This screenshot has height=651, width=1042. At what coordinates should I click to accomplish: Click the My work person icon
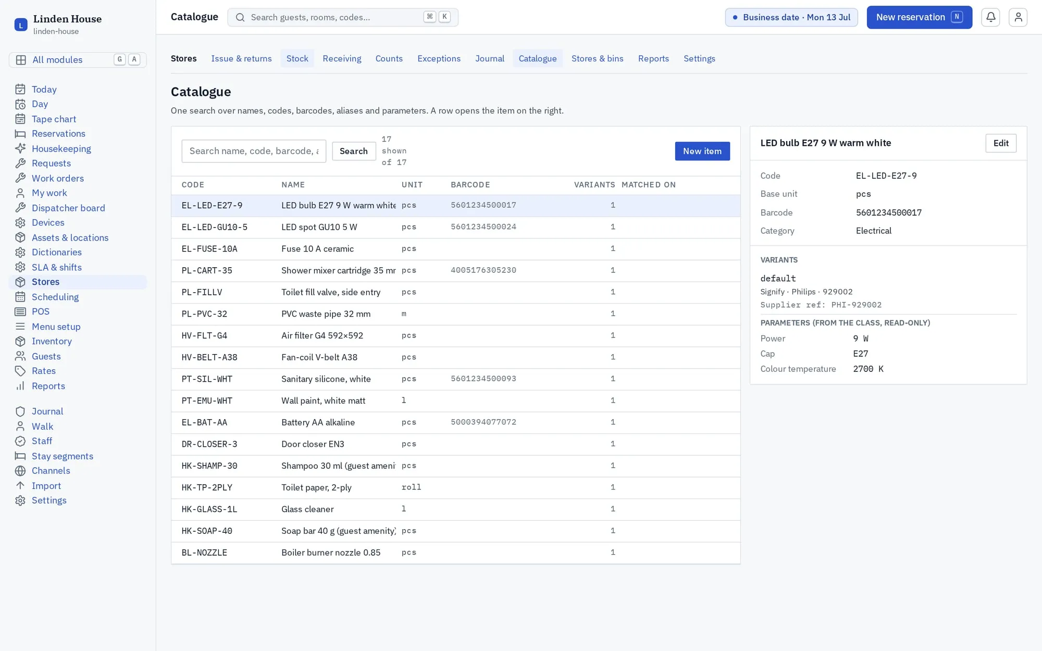(20, 193)
